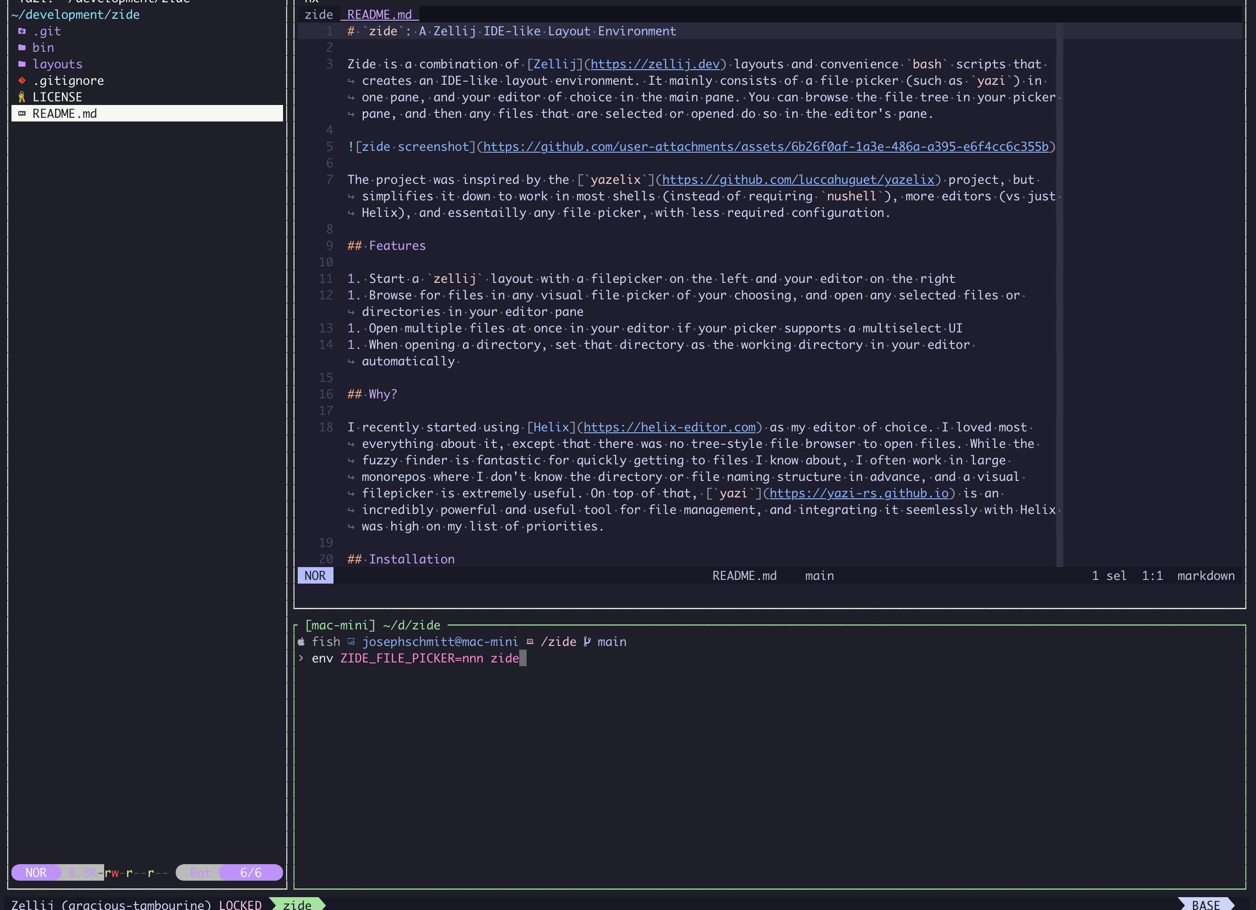This screenshot has width=1256, height=910.
Task: Click the red .gitignore git icon
Action: tap(22, 80)
